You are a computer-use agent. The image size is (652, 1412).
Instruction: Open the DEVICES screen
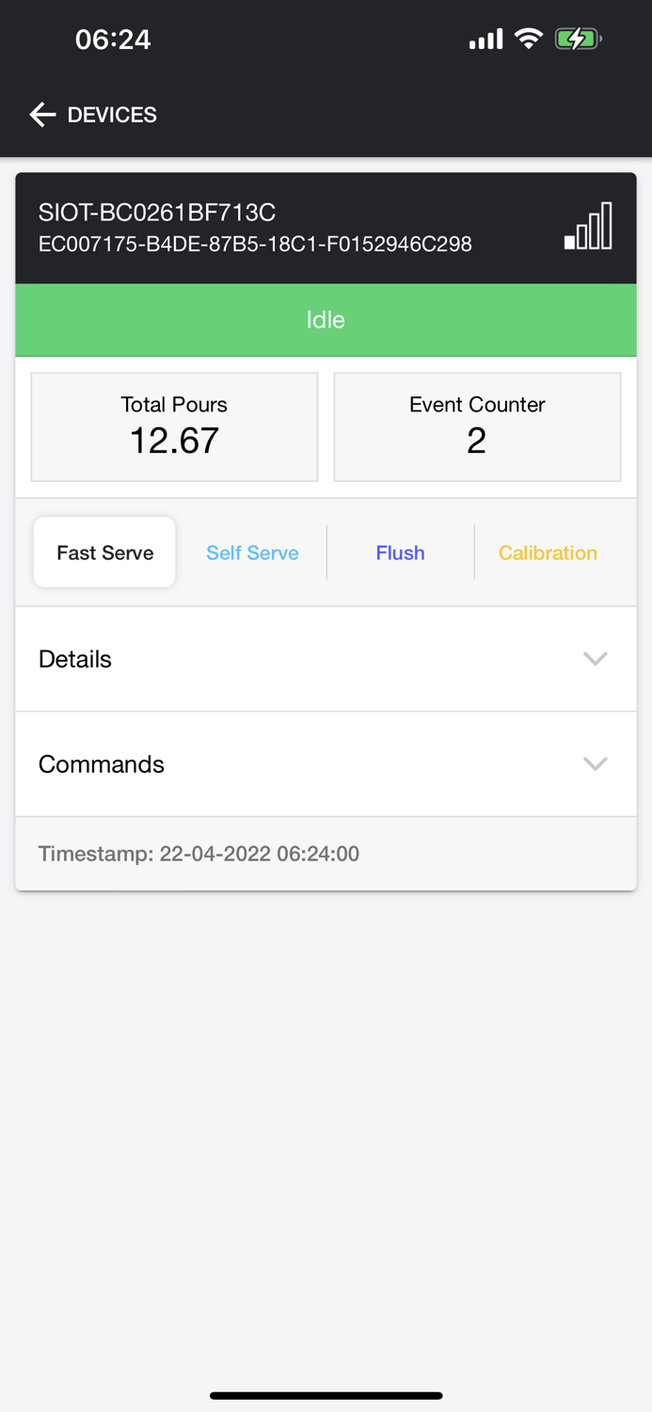[x=111, y=114]
